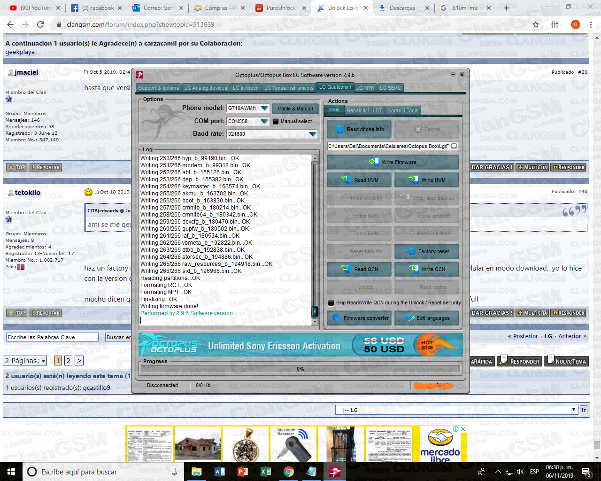Open the Chrome profile avatar
The image size is (601, 481).
(576, 24)
